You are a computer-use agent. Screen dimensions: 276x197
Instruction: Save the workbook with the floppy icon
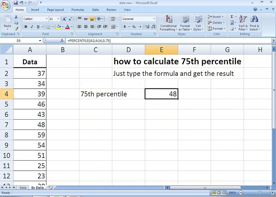click(x=16, y=3)
